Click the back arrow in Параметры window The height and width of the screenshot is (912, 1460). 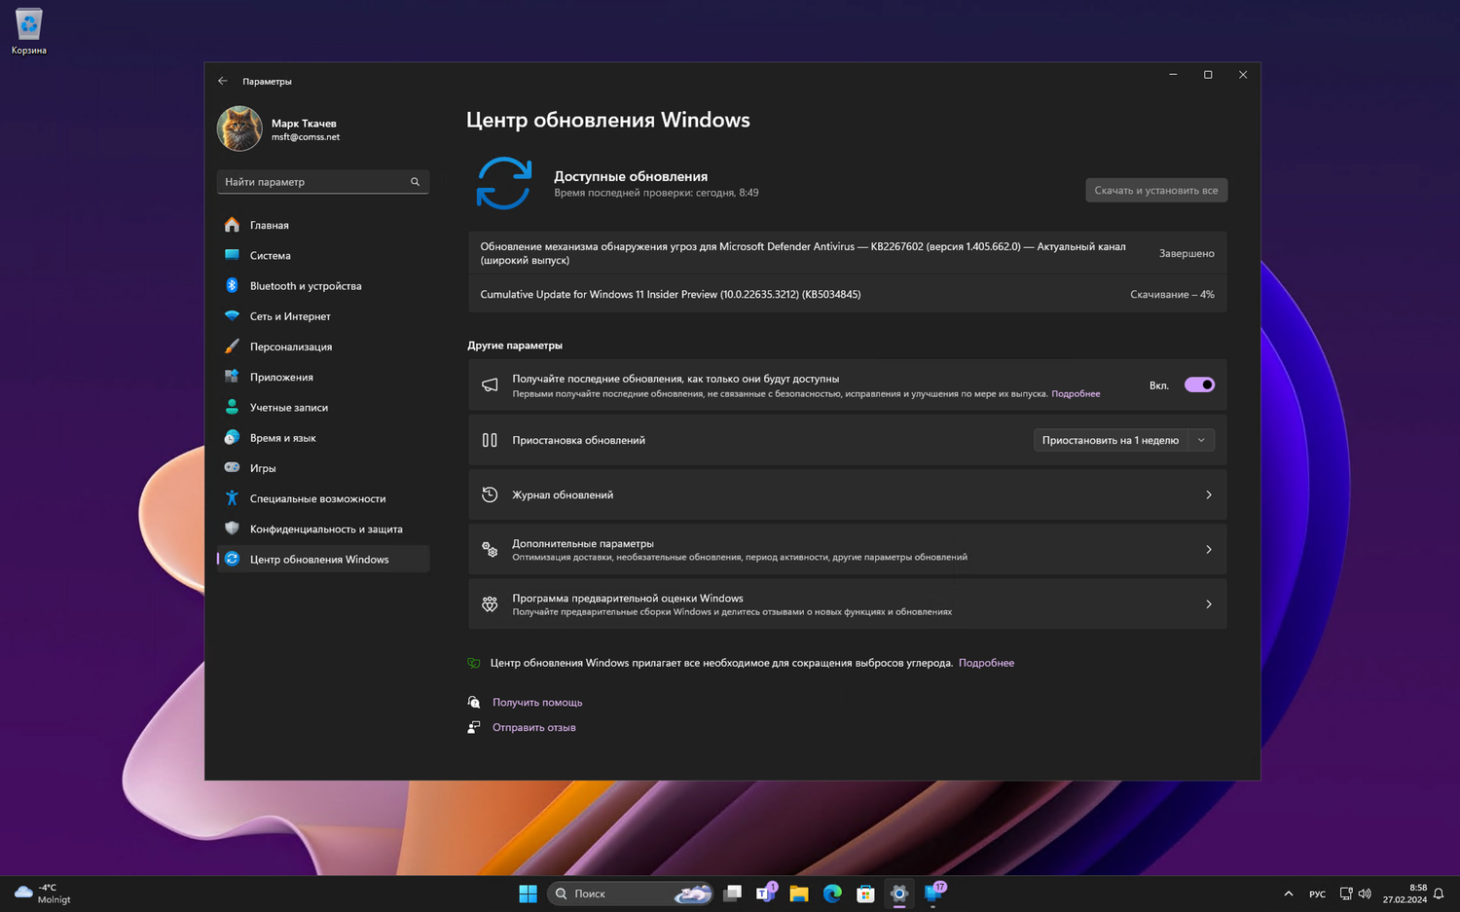tap(223, 81)
